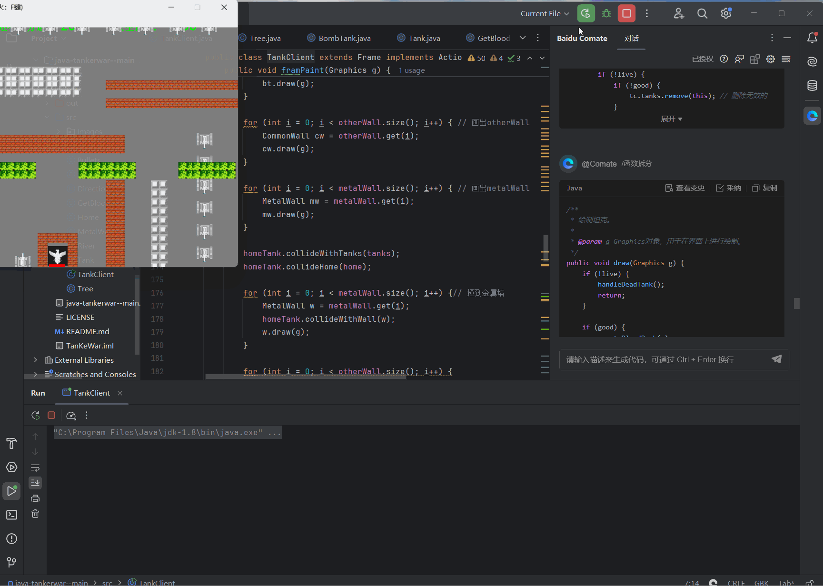Open the profiler gauge icon in Run panel
Viewport: 823px width, 586px height.
pos(71,415)
